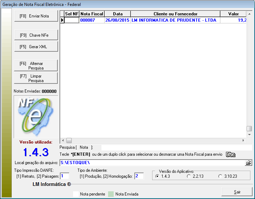Click the Tipo de Ambiente input field
255x199 pixels.
pyautogui.click(x=139, y=176)
